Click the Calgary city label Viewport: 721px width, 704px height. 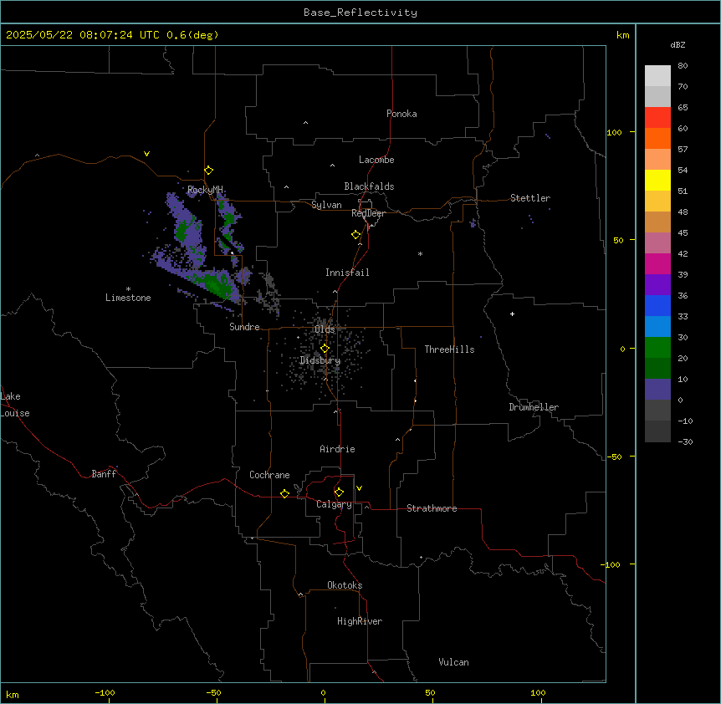click(x=334, y=504)
